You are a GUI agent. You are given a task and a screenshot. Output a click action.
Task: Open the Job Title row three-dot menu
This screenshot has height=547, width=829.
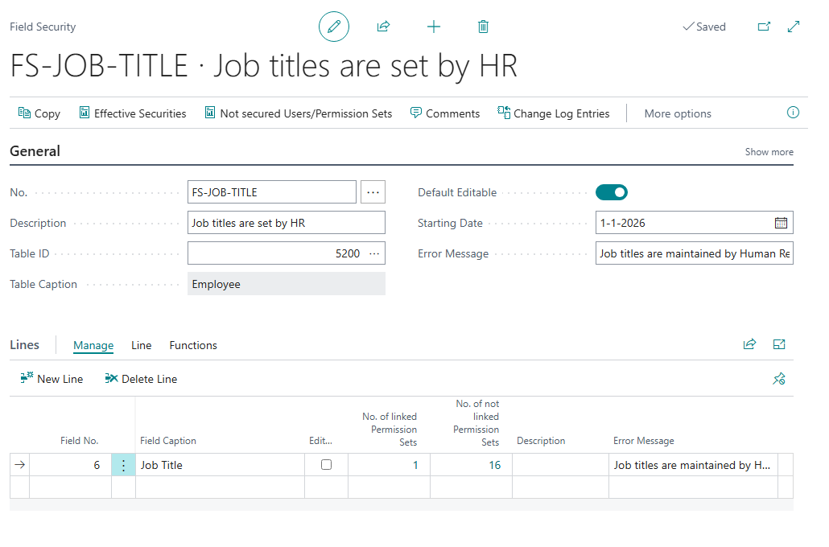(x=123, y=465)
